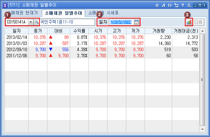Click the vertical scrollbar thumb
This screenshot has width=210, height=137.
202,80
